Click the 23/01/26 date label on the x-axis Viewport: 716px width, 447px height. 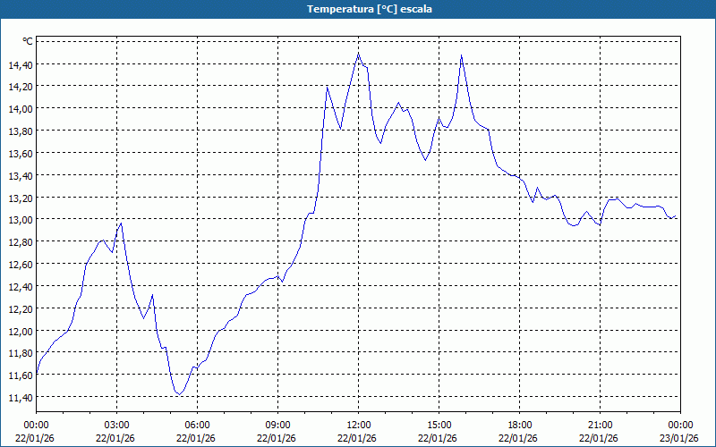click(680, 438)
